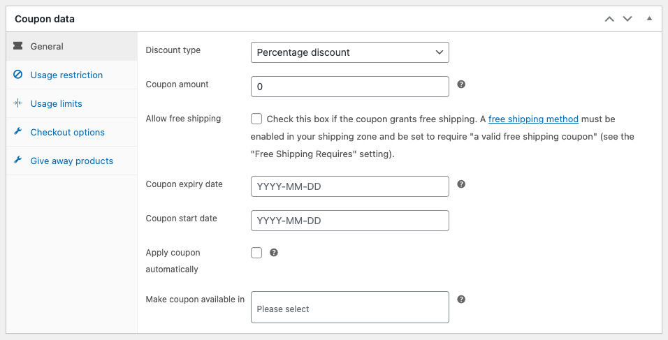Viewport: 668px width, 340px height.
Task: Follow the free shipping method link
Action: (533, 119)
